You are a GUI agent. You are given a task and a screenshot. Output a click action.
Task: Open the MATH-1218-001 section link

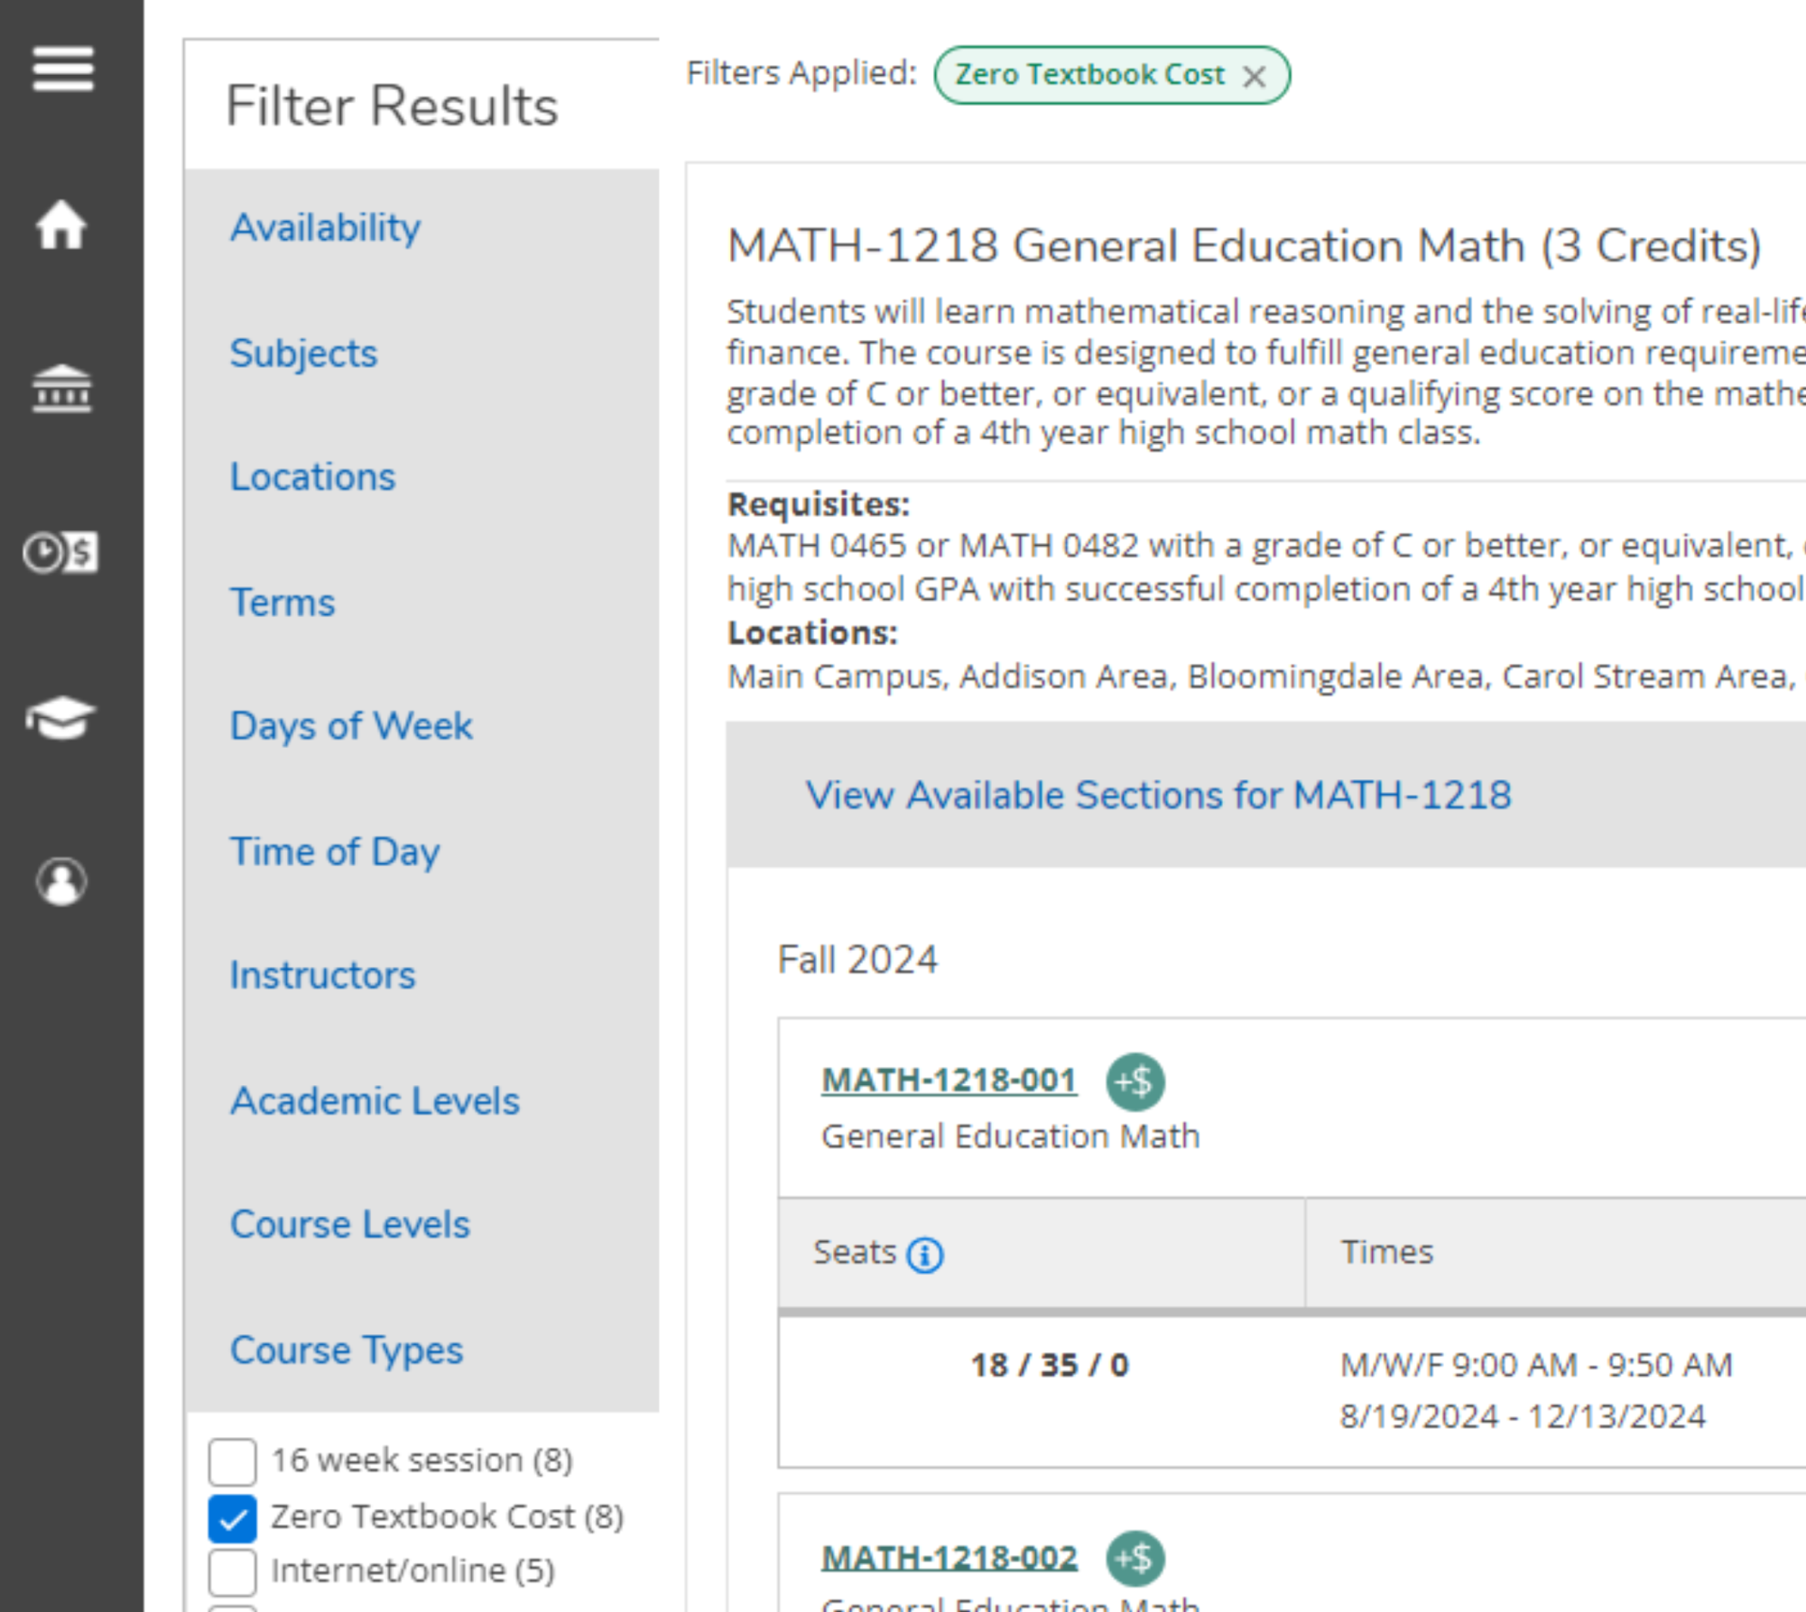tap(949, 1081)
